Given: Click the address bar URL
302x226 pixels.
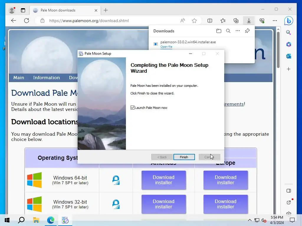Looking at the screenshot, I should click(89, 21).
